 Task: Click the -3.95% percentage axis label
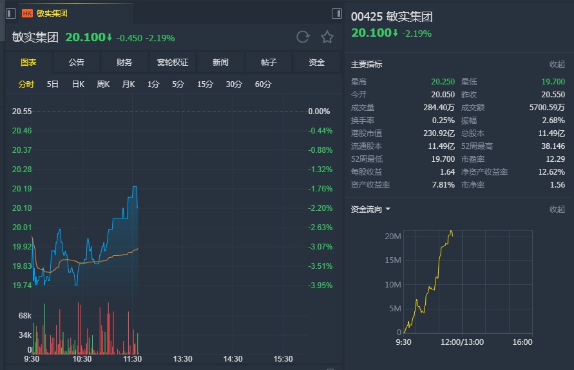coord(320,286)
